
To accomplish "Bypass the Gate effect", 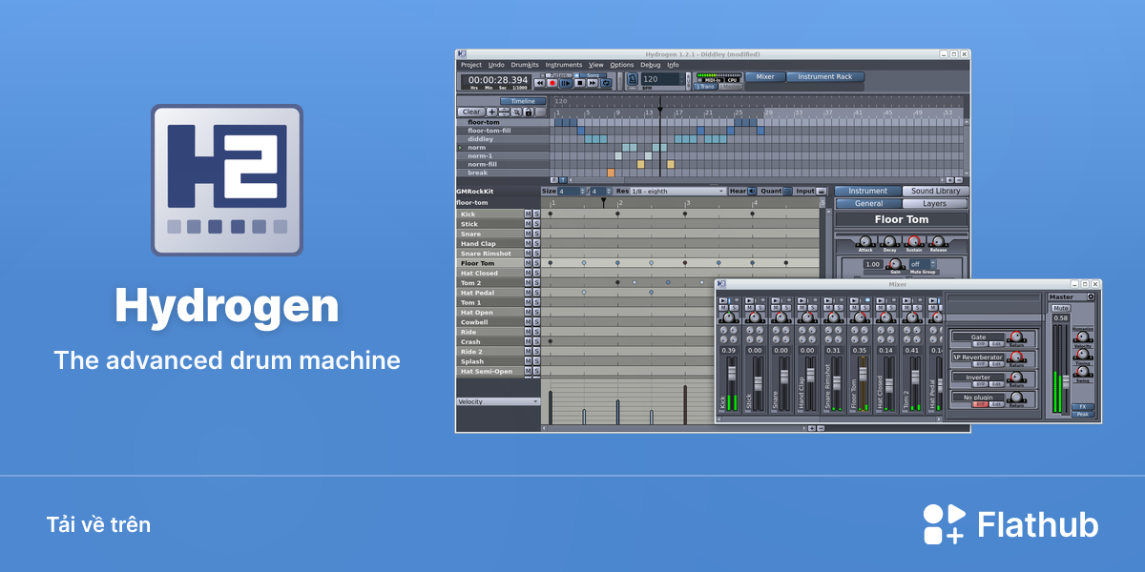I will tap(980, 343).
